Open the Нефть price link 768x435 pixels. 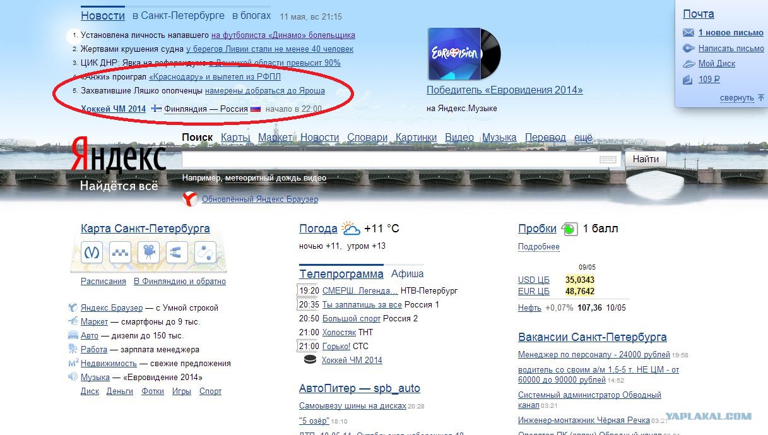coord(529,308)
